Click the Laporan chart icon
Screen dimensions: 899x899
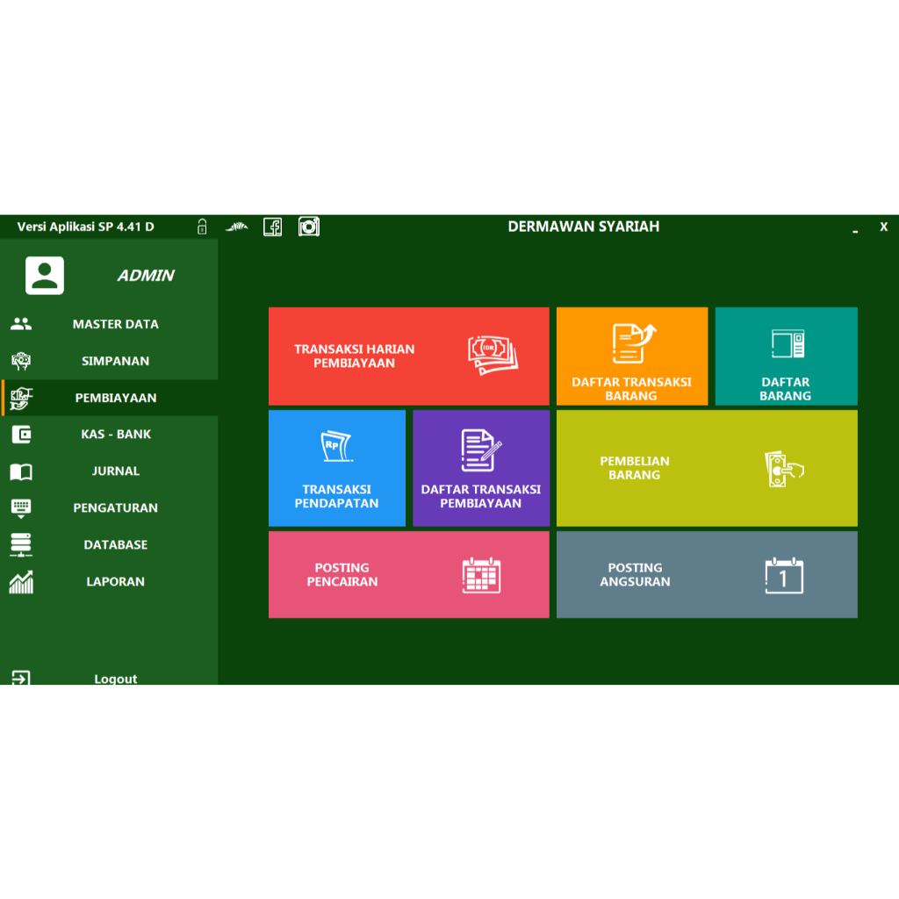21,582
